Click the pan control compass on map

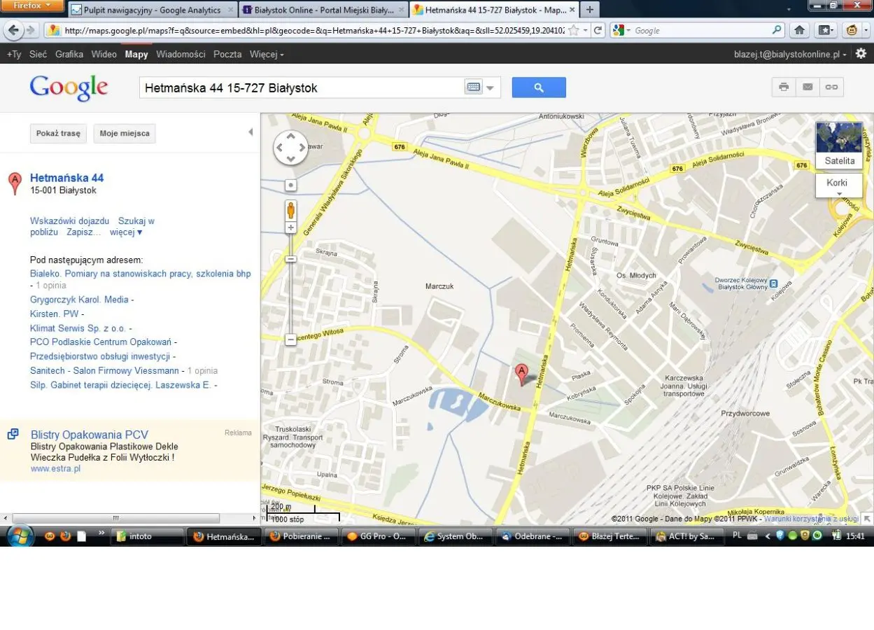point(290,148)
